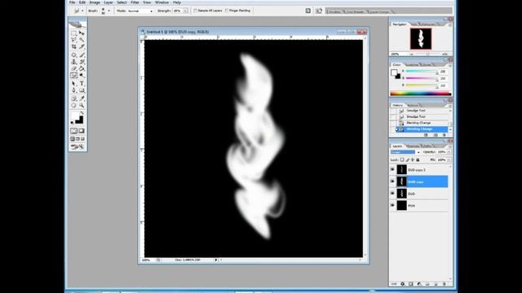Screen dimensions: 522x293
Task: Select the DUD copy 2 layer
Action: coord(419,170)
